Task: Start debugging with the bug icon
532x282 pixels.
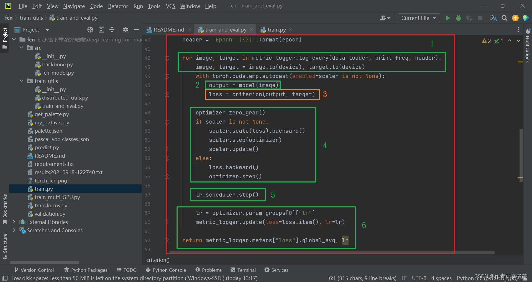Action: pos(459,18)
